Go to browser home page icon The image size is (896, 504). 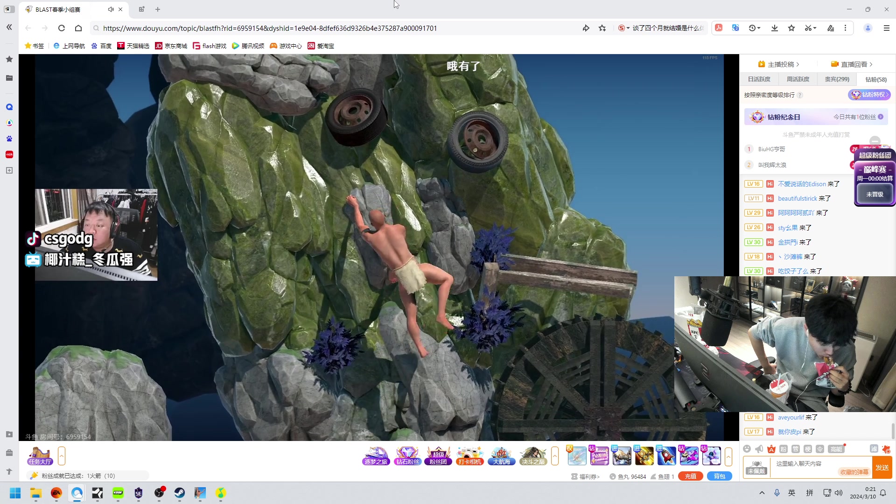78,28
